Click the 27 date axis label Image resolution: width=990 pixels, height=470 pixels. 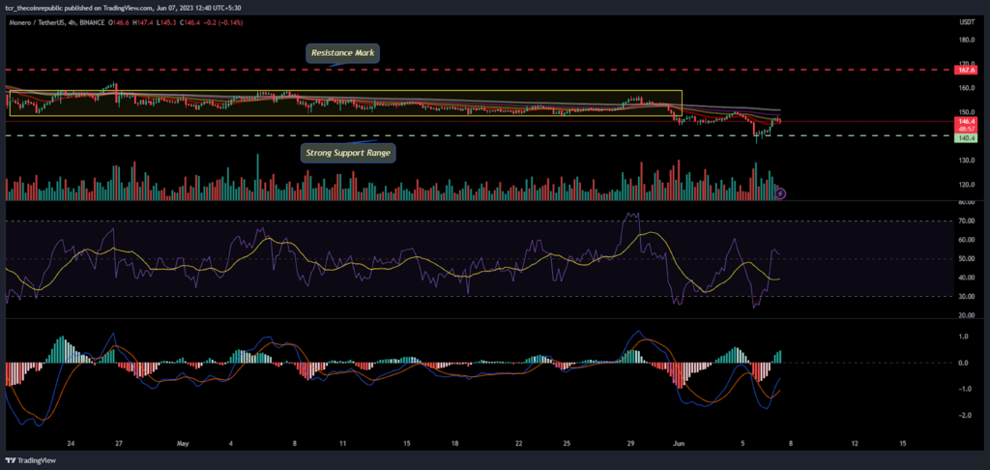118,444
